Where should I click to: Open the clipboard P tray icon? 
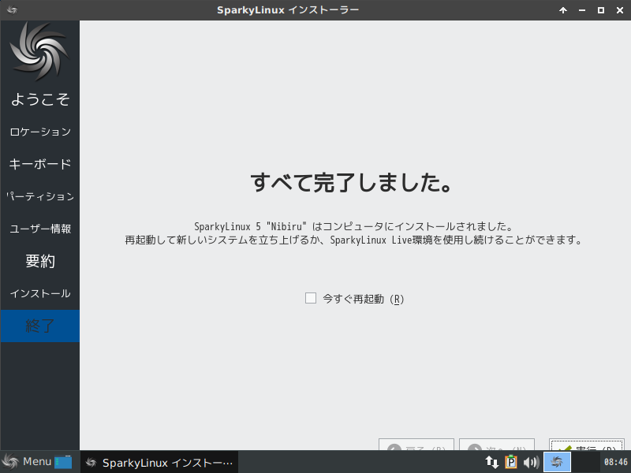511,462
